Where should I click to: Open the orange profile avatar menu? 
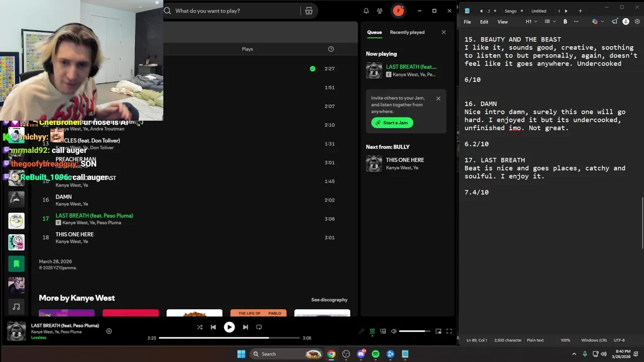tap(398, 11)
